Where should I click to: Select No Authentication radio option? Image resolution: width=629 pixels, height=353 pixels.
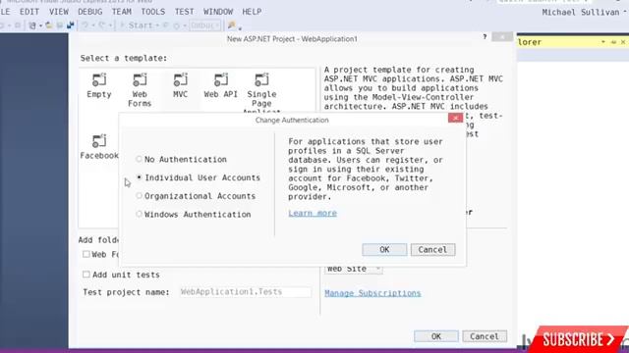click(139, 159)
